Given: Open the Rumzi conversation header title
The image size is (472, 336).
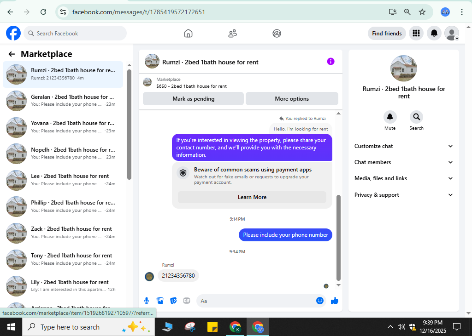Looking at the screenshot, I should point(210,62).
